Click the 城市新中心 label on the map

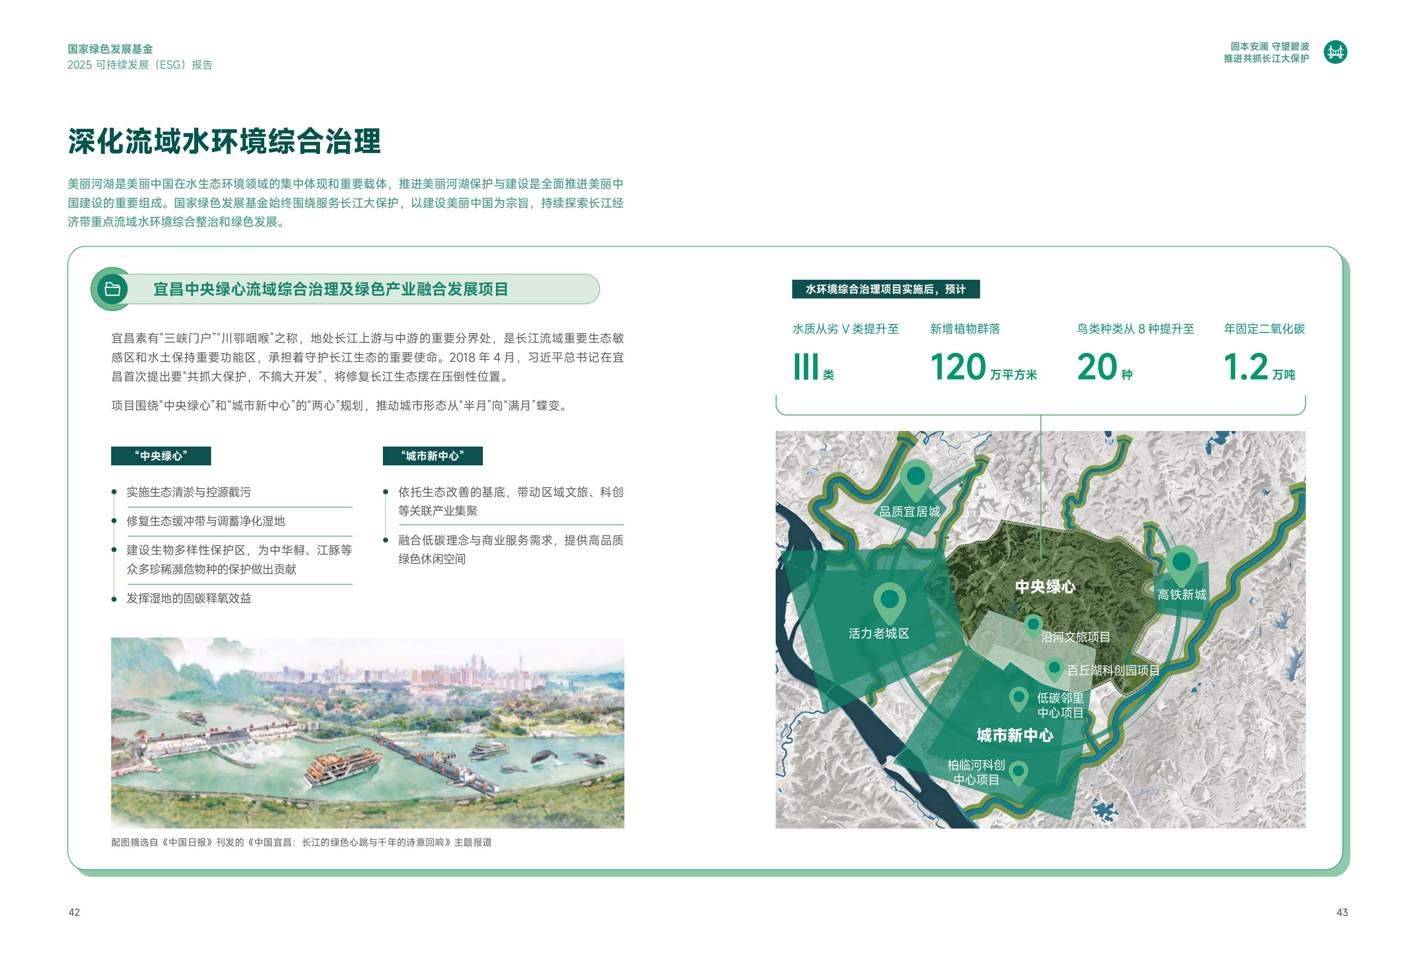coord(1014,736)
